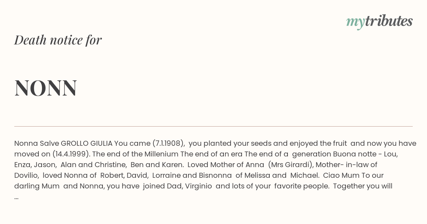Click the 'Death notice for' heading
This screenshot has width=427, height=224.
click(x=58, y=40)
